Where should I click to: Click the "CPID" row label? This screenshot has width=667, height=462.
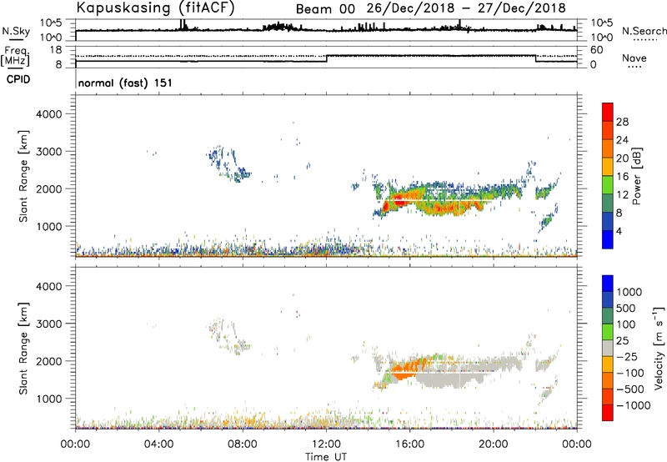(x=18, y=79)
